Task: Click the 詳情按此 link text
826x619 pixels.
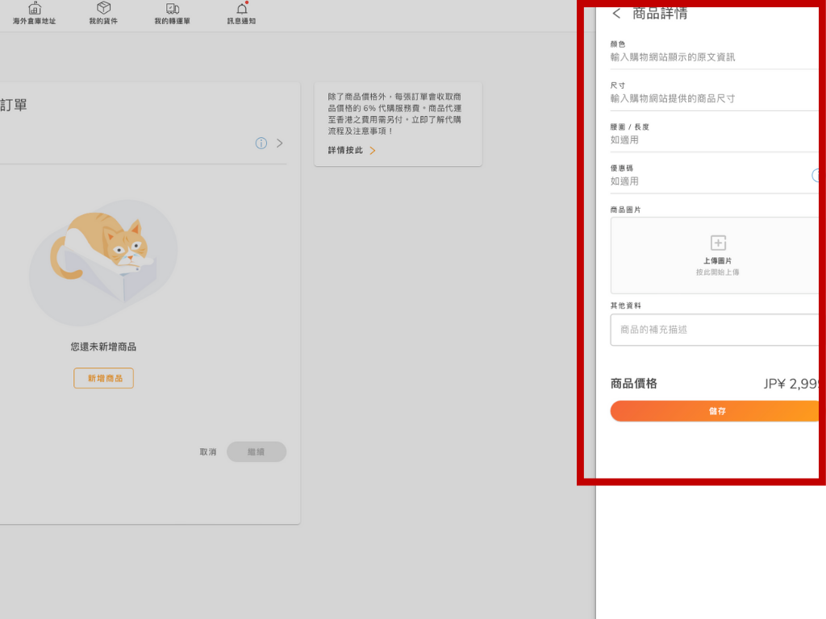Action: point(345,151)
